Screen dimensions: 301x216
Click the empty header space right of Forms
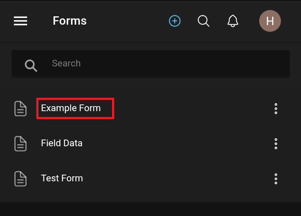point(125,21)
